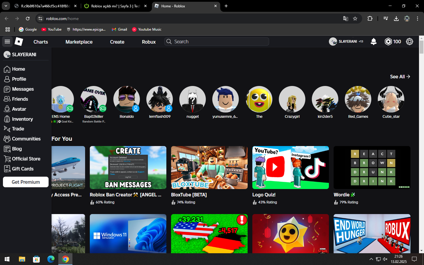Bookmark this page with the star icon
Viewport: 424px width, 265px height.
point(355,19)
